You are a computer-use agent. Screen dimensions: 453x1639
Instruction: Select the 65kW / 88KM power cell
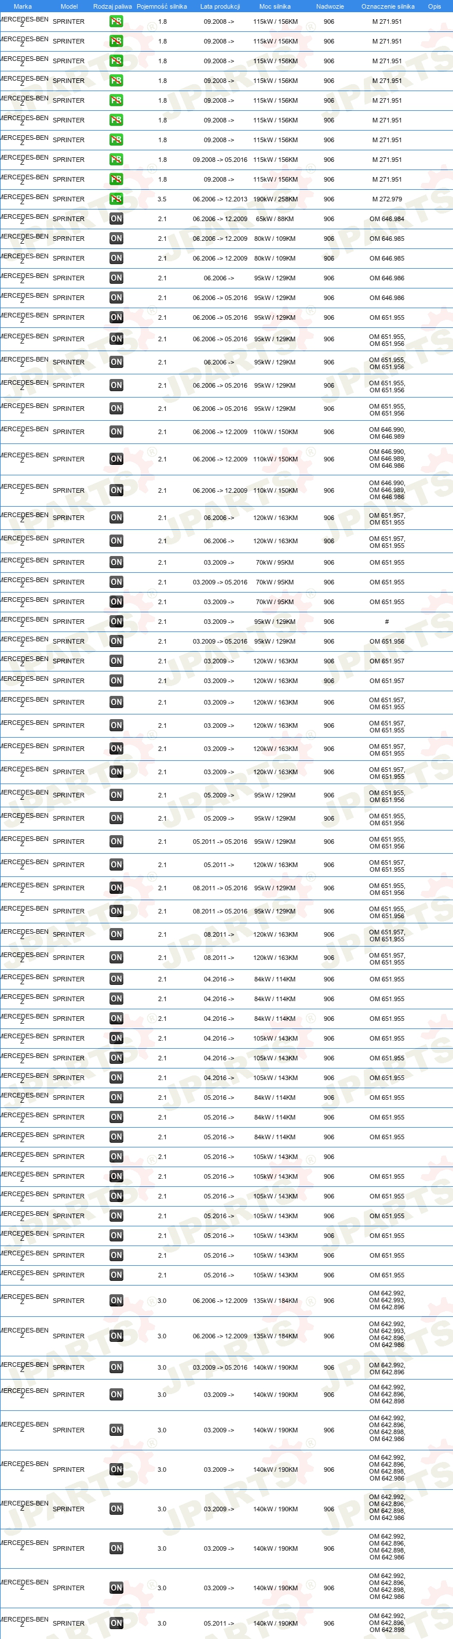click(x=275, y=219)
